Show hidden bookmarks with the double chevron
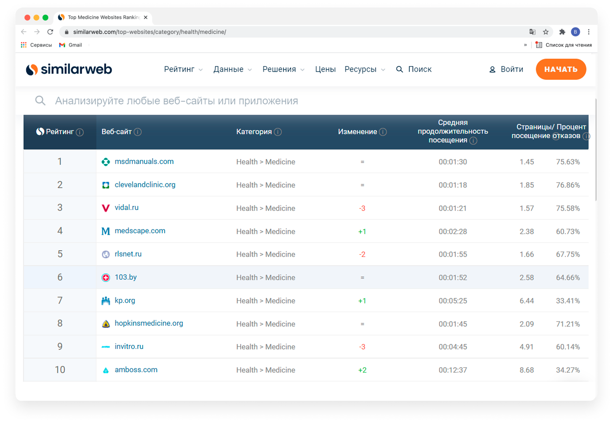Screen dimensions: 613x423 pos(525,45)
